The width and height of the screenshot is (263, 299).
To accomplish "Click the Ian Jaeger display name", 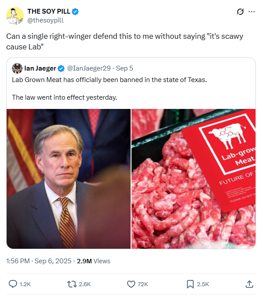I will (40, 68).
